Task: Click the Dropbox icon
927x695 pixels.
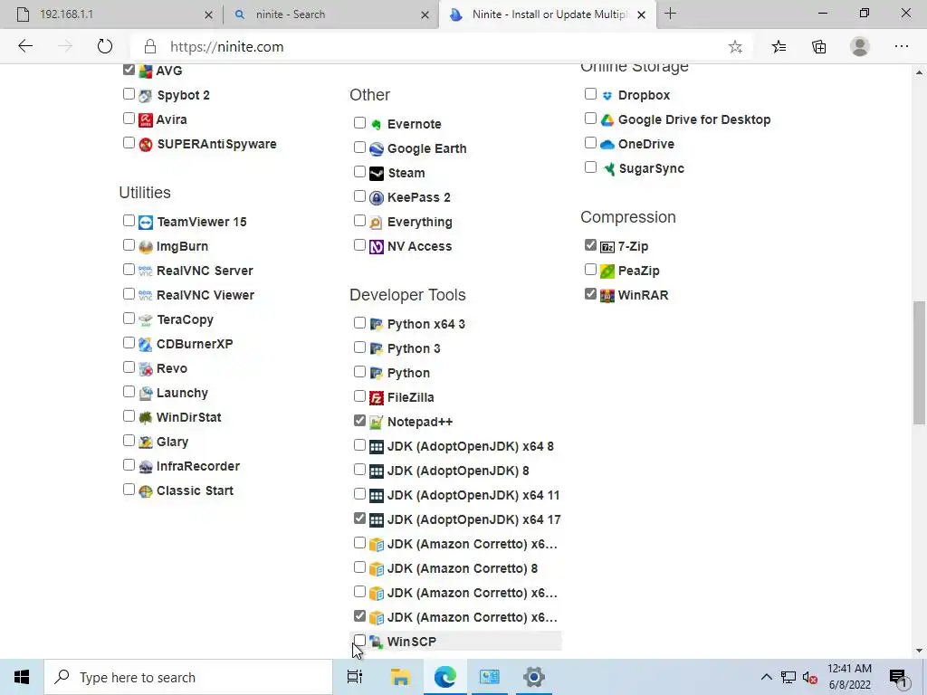Action: [x=607, y=96]
